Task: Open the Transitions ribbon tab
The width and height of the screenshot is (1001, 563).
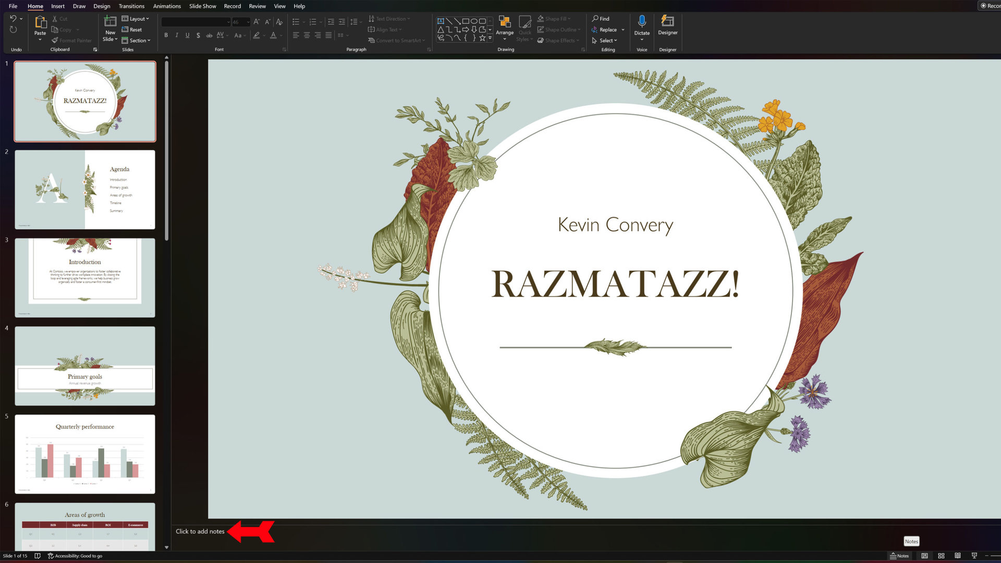Action: coord(131,6)
